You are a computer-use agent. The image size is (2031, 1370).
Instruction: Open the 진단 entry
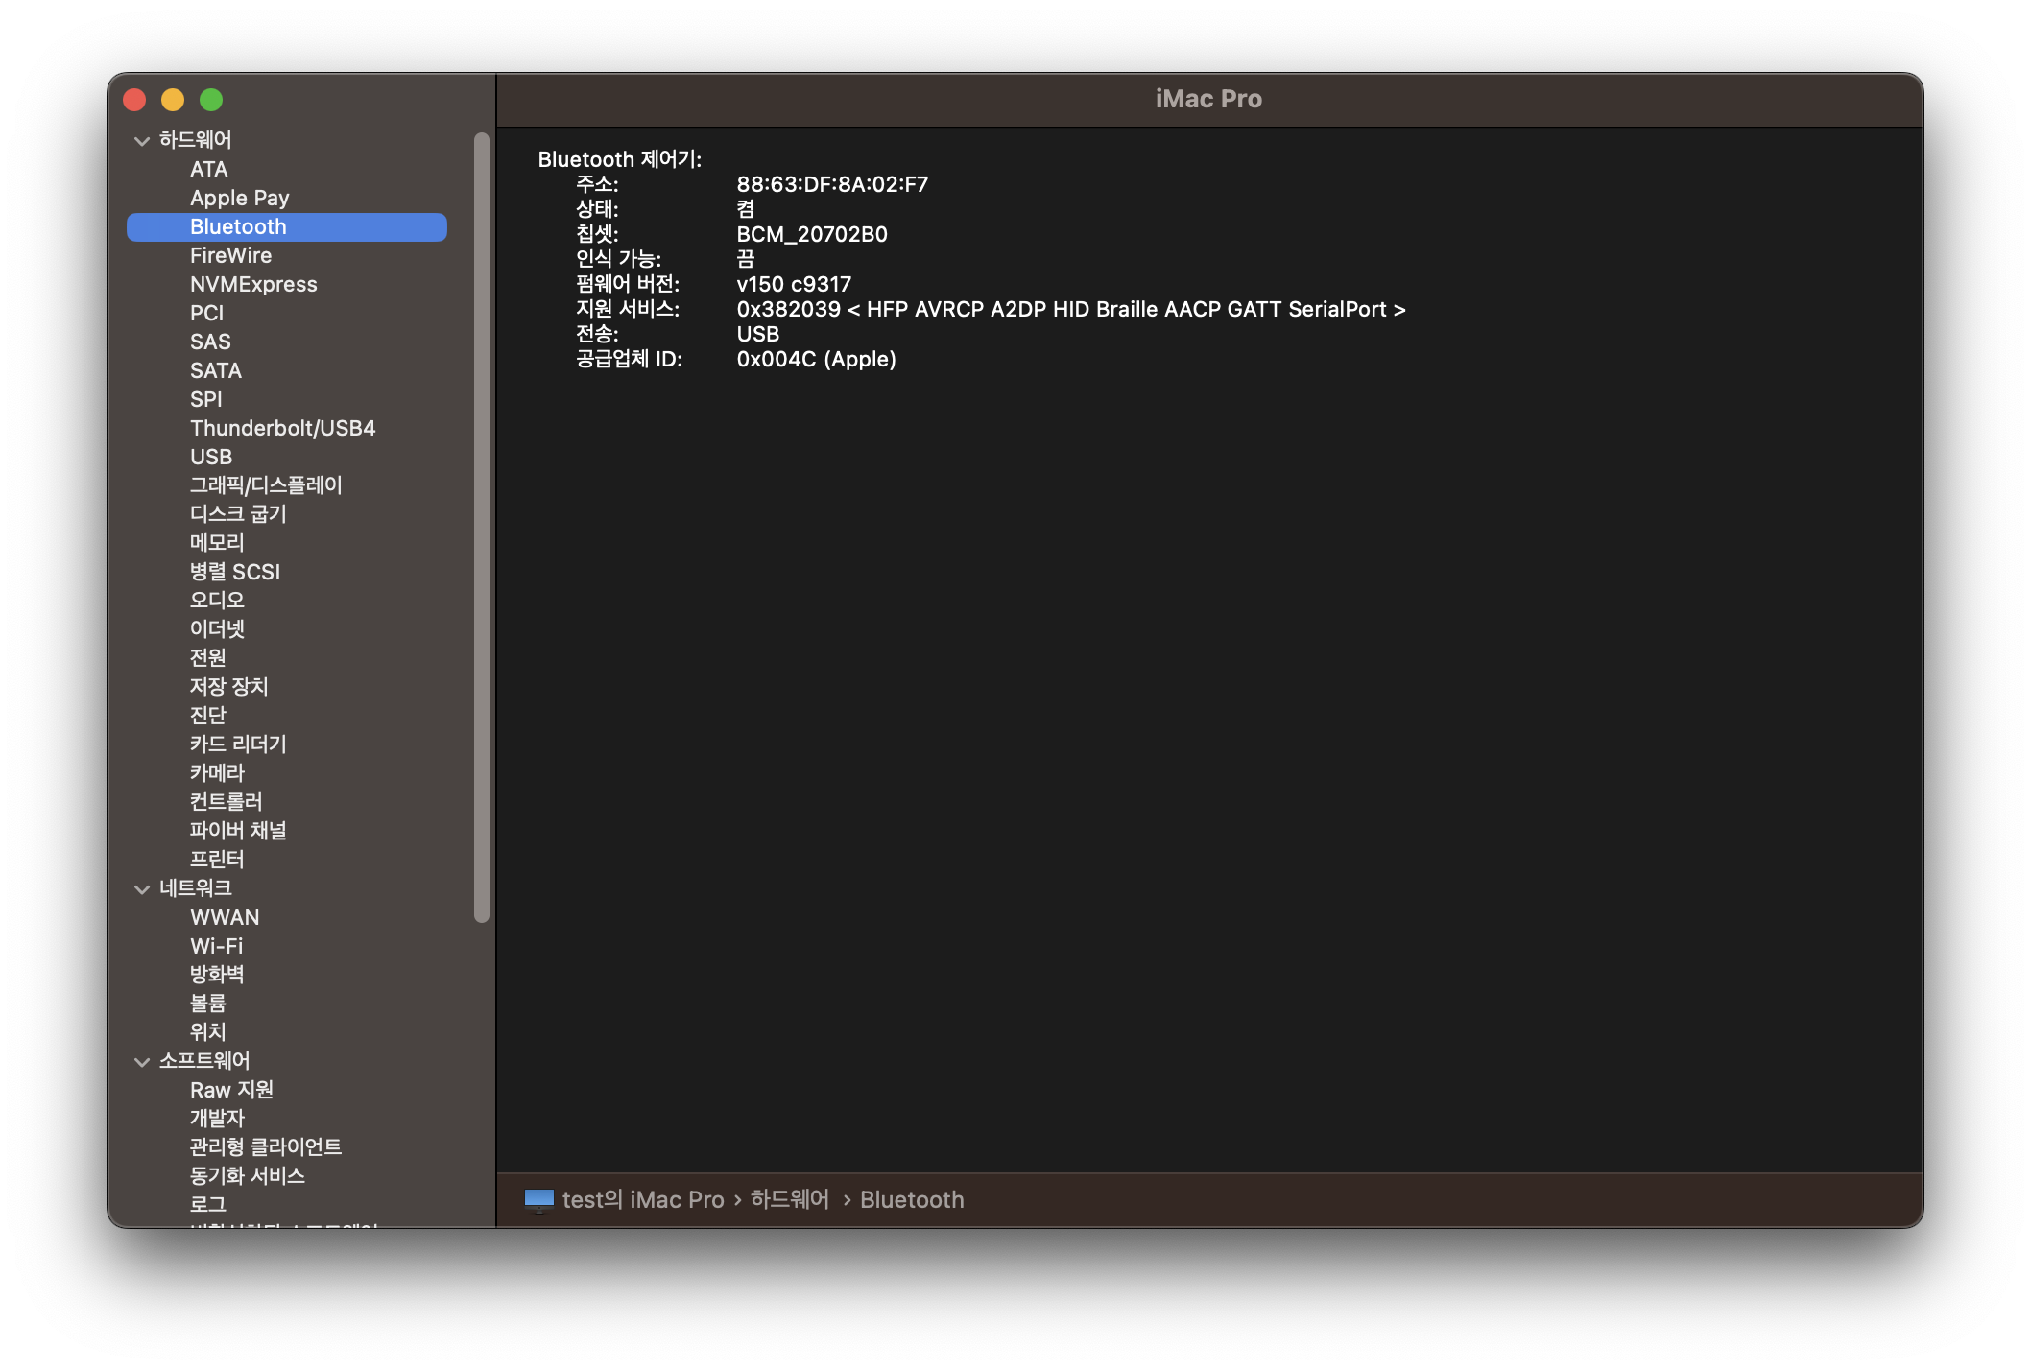tap(208, 716)
